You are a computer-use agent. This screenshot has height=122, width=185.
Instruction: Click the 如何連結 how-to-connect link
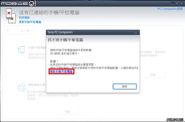(x=24, y=18)
